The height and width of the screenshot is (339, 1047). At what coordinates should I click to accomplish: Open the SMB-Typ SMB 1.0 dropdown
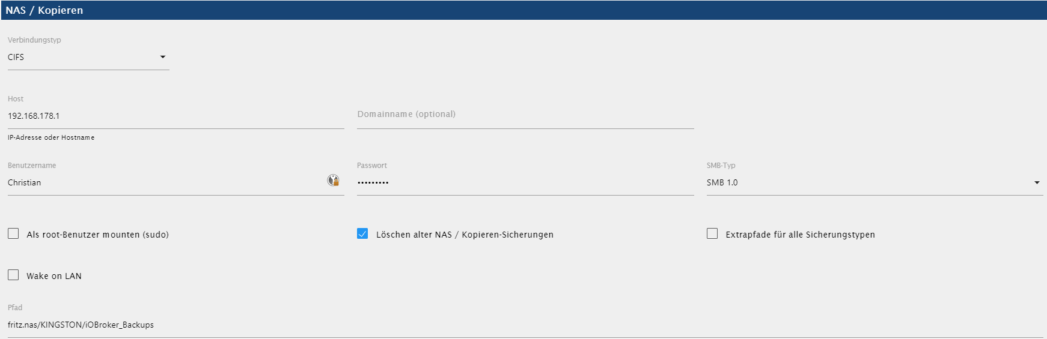(x=875, y=182)
